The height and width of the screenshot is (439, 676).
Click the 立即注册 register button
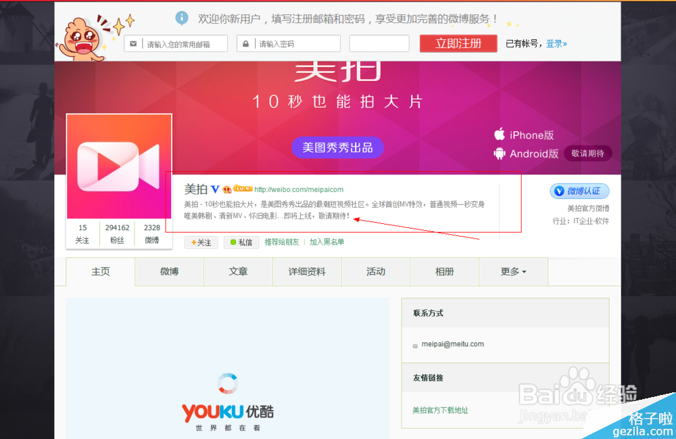point(458,43)
